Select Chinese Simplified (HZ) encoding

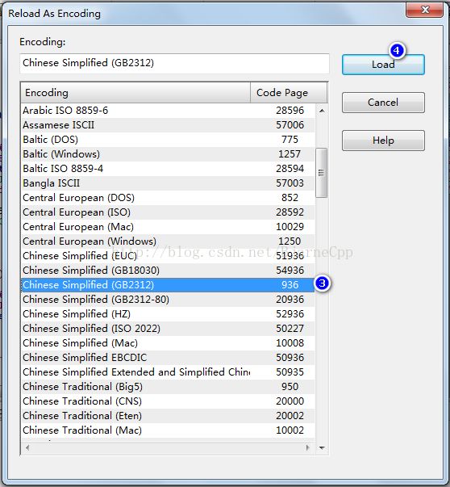point(168,314)
